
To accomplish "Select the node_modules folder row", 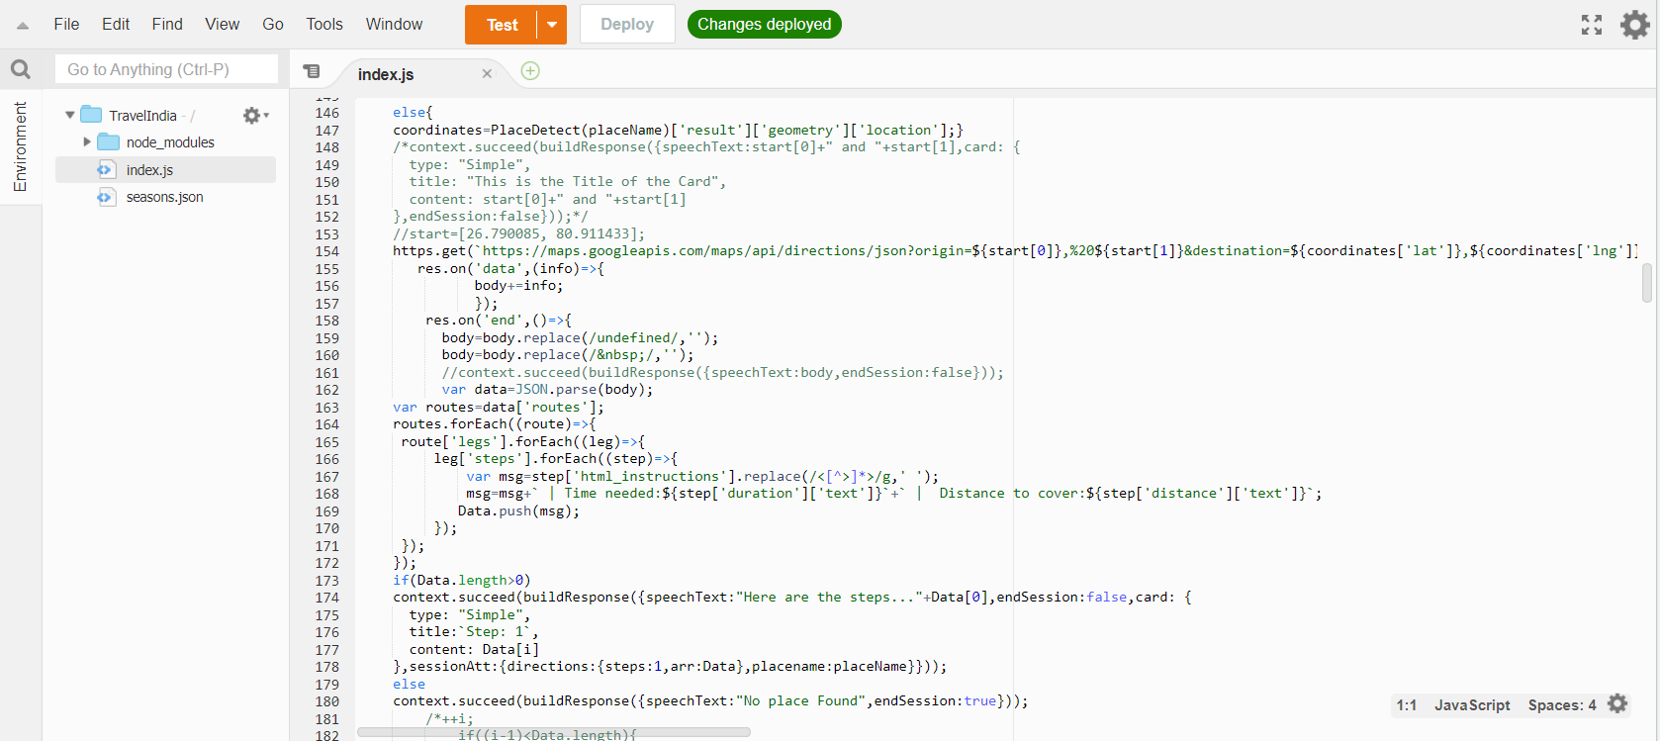I will (165, 141).
